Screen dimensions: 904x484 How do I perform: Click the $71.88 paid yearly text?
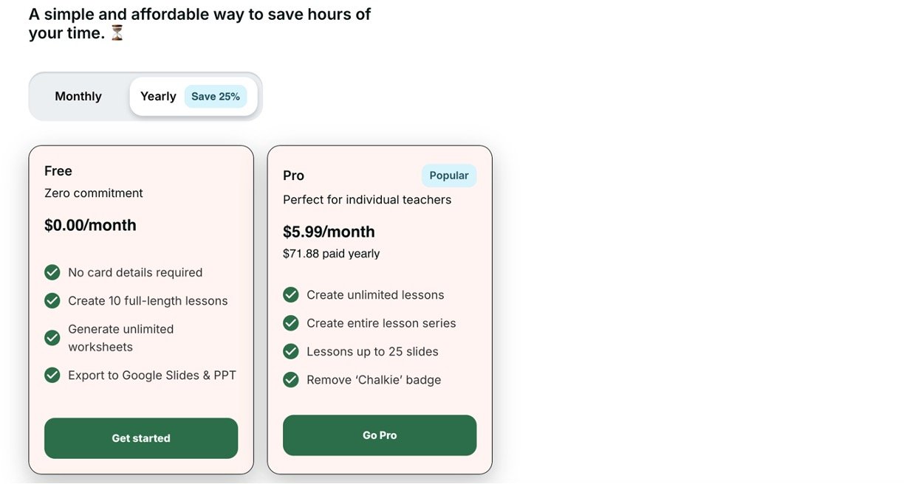click(331, 254)
